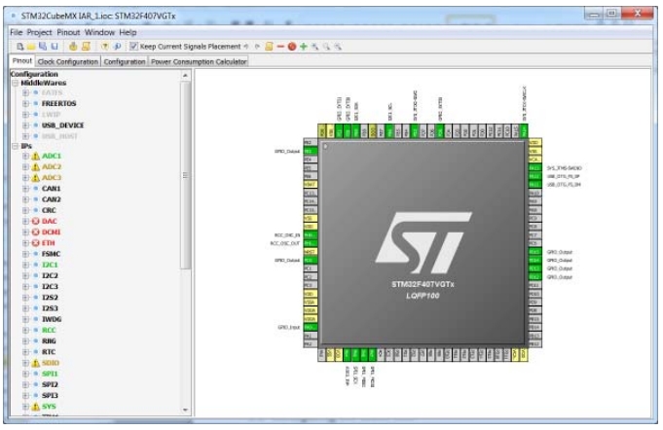Click the red minus toolbar icon
The image size is (663, 430).
tap(280, 46)
